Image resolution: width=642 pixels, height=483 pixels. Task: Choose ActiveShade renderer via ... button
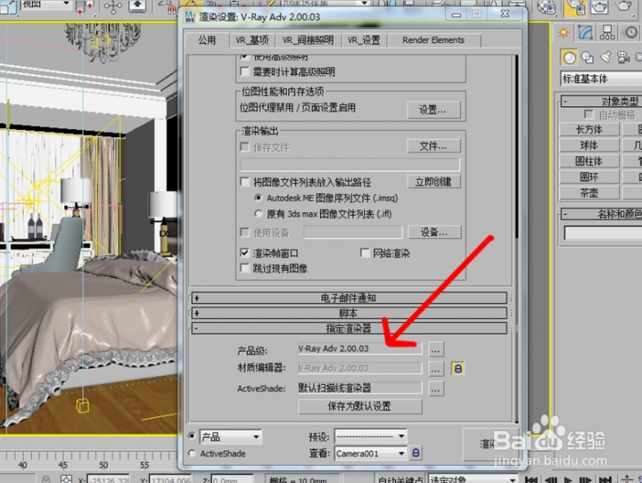point(436,388)
